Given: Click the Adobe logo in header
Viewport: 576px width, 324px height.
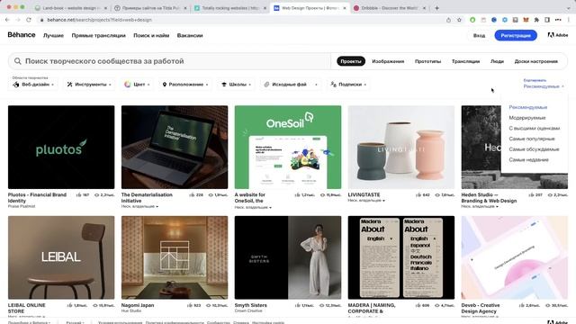Looking at the screenshot, I should point(558,35).
